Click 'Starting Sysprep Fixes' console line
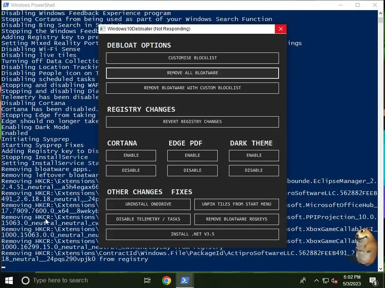 [x=43, y=145]
